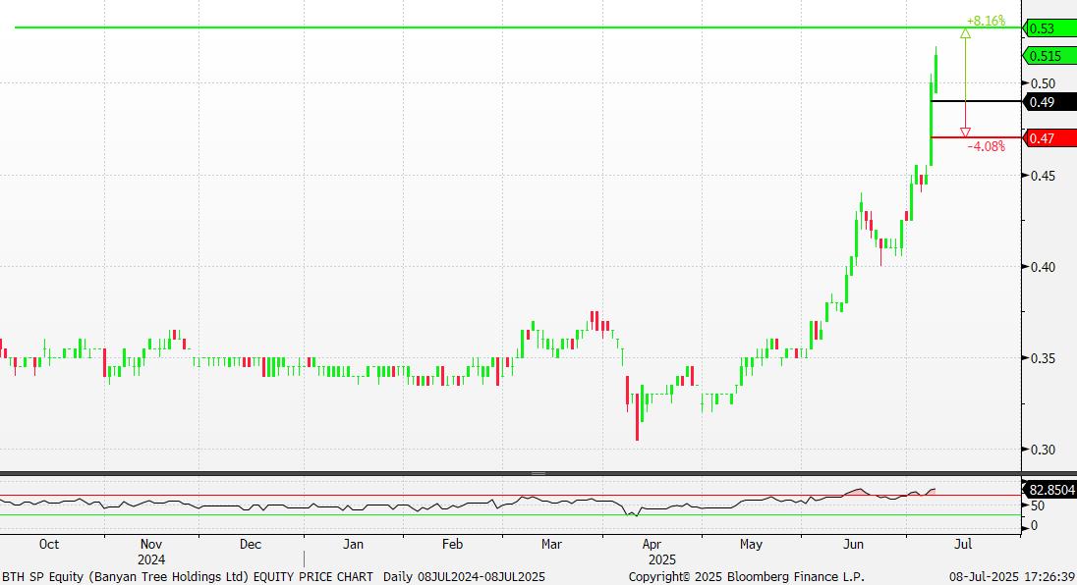
Task: Click the Dec month label
Action: (x=251, y=545)
